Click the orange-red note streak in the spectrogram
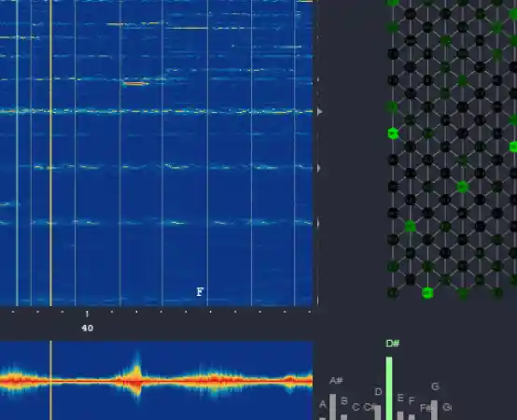Viewport: 517px width, 420px height. [135, 84]
